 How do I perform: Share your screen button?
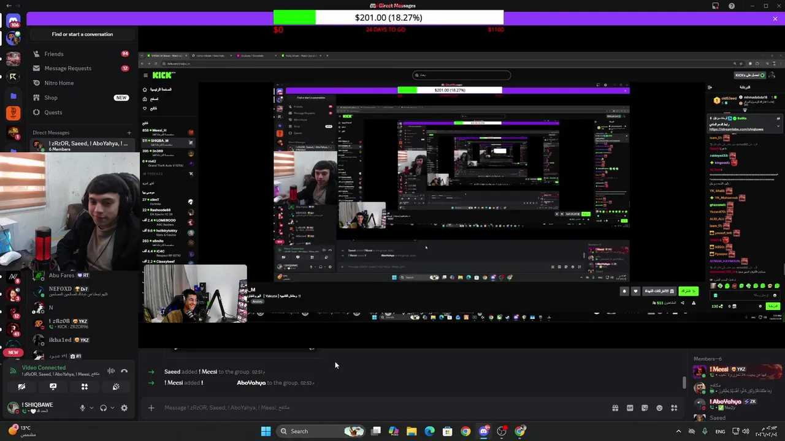[53, 387]
